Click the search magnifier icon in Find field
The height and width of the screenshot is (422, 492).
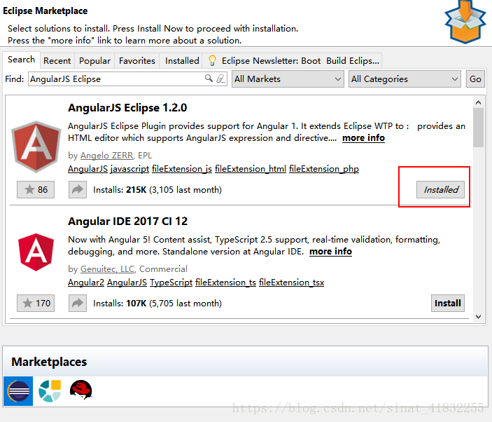click(x=209, y=79)
